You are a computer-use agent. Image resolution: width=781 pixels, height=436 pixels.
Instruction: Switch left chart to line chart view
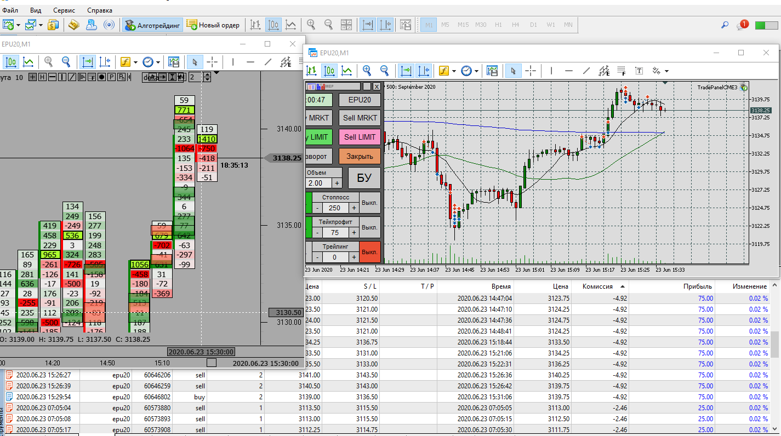[x=28, y=62]
